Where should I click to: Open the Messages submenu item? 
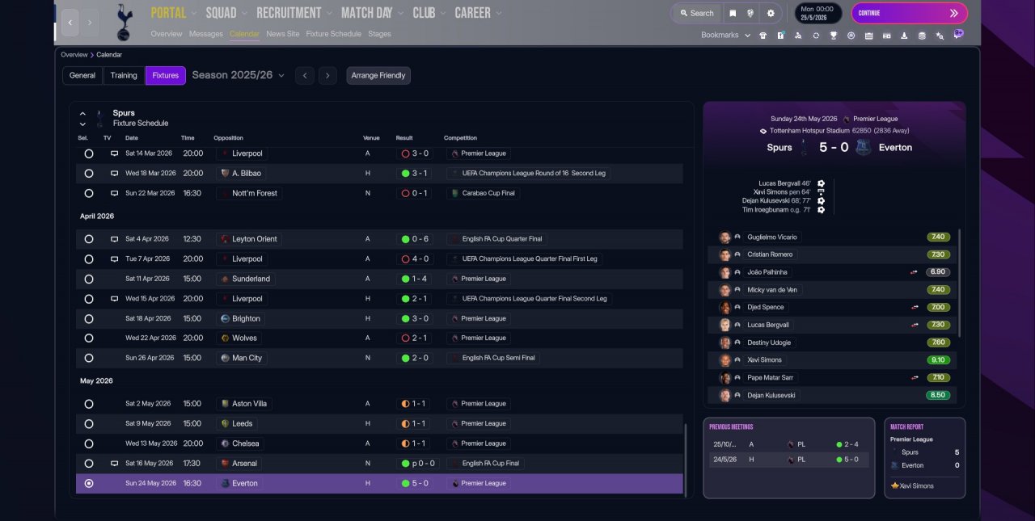pos(205,34)
